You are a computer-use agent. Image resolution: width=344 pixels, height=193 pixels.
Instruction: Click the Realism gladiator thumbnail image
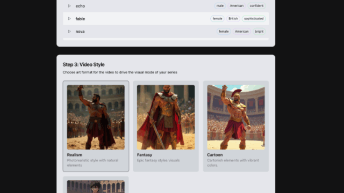pyautogui.click(x=96, y=117)
